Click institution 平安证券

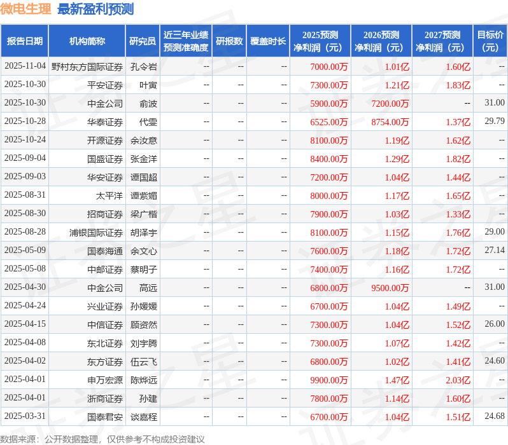click(x=105, y=85)
